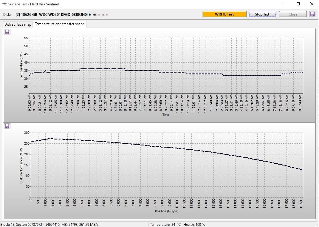
Task: Click the 36°C plateau on the temperature curve
Action: click(101, 69)
